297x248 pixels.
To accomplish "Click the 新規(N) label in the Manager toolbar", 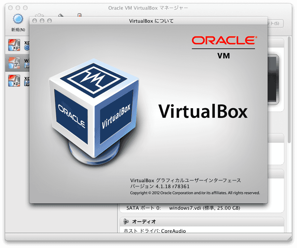I will [18, 30].
